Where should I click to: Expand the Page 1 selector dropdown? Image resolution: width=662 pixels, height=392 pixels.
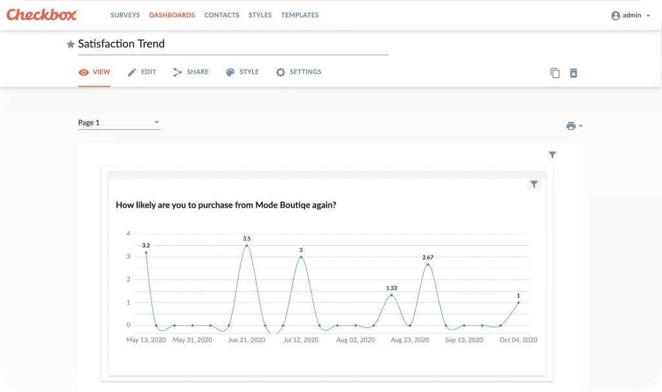point(119,122)
